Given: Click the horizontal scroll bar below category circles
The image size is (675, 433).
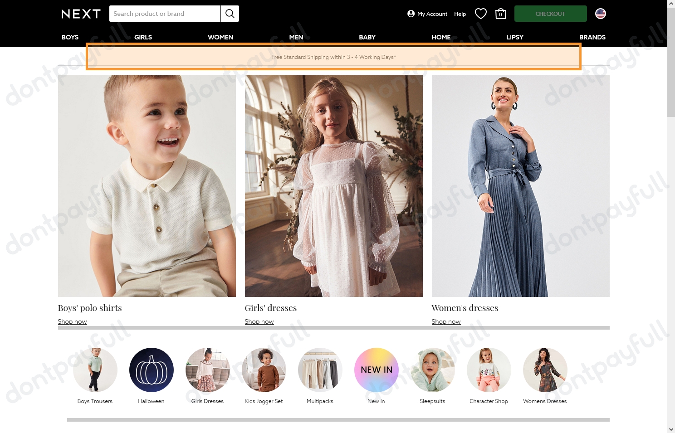Looking at the screenshot, I should tap(338, 420).
